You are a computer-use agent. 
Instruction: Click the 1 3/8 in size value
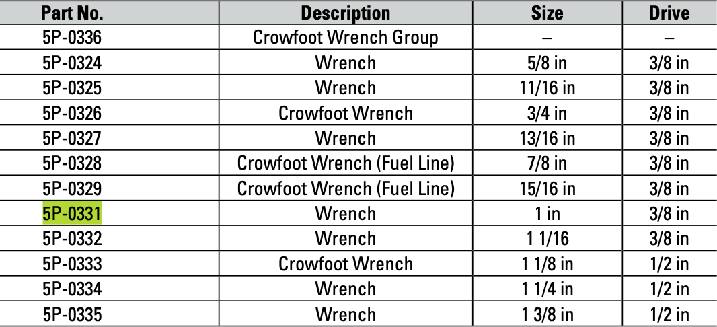(546, 314)
